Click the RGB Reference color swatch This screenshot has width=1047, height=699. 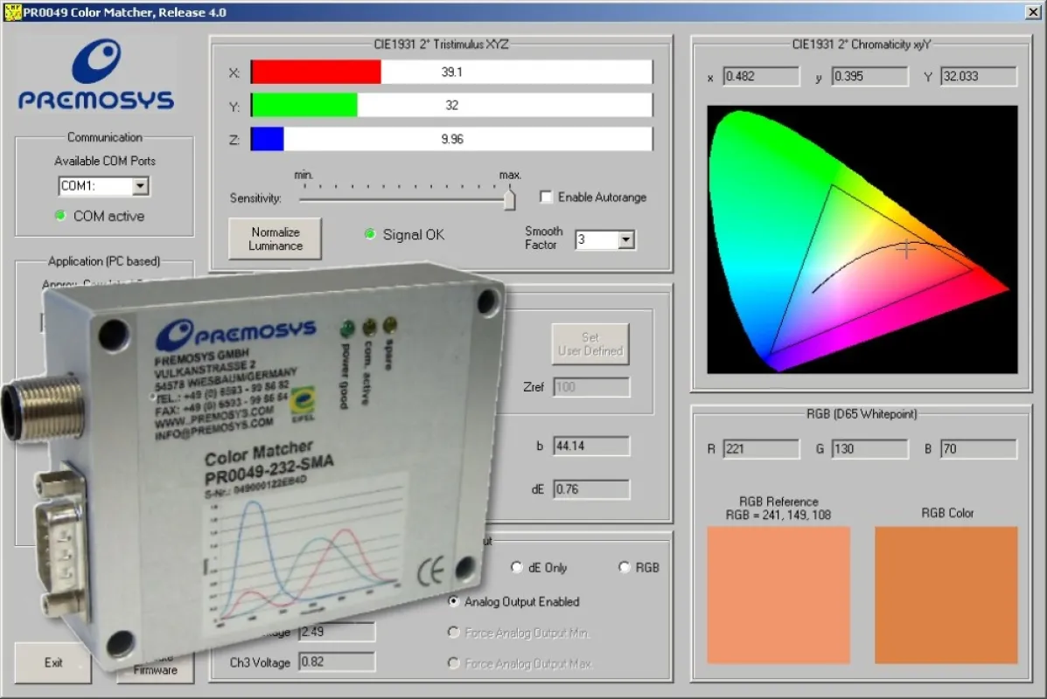pyautogui.click(x=778, y=595)
